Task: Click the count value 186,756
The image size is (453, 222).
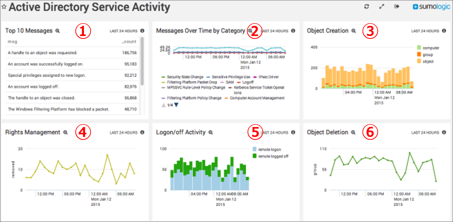Action: click(x=129, y=53)
